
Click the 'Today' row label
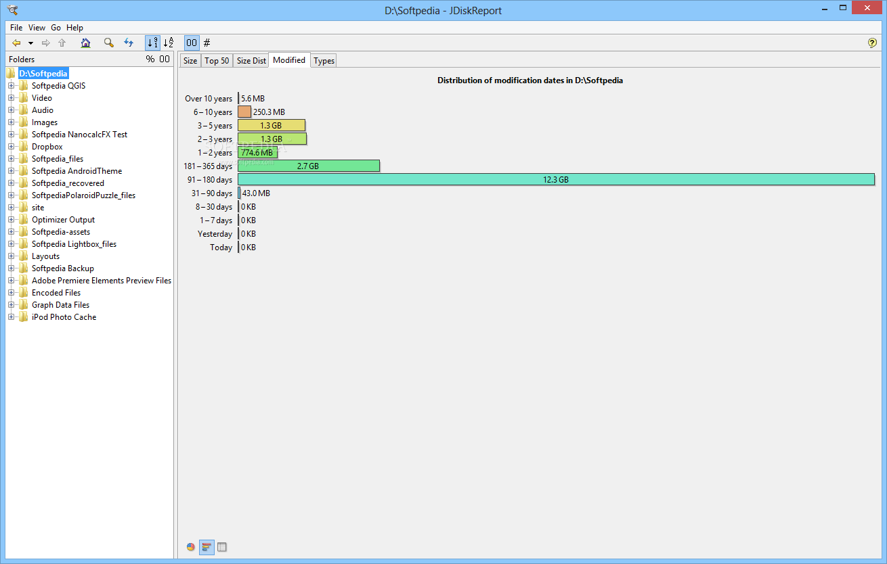(221, 248)
